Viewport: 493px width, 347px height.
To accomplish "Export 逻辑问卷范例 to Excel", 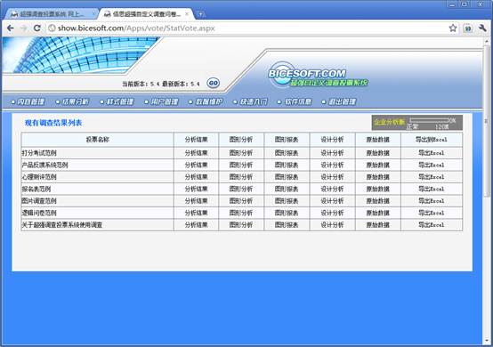I will [432, 213].
